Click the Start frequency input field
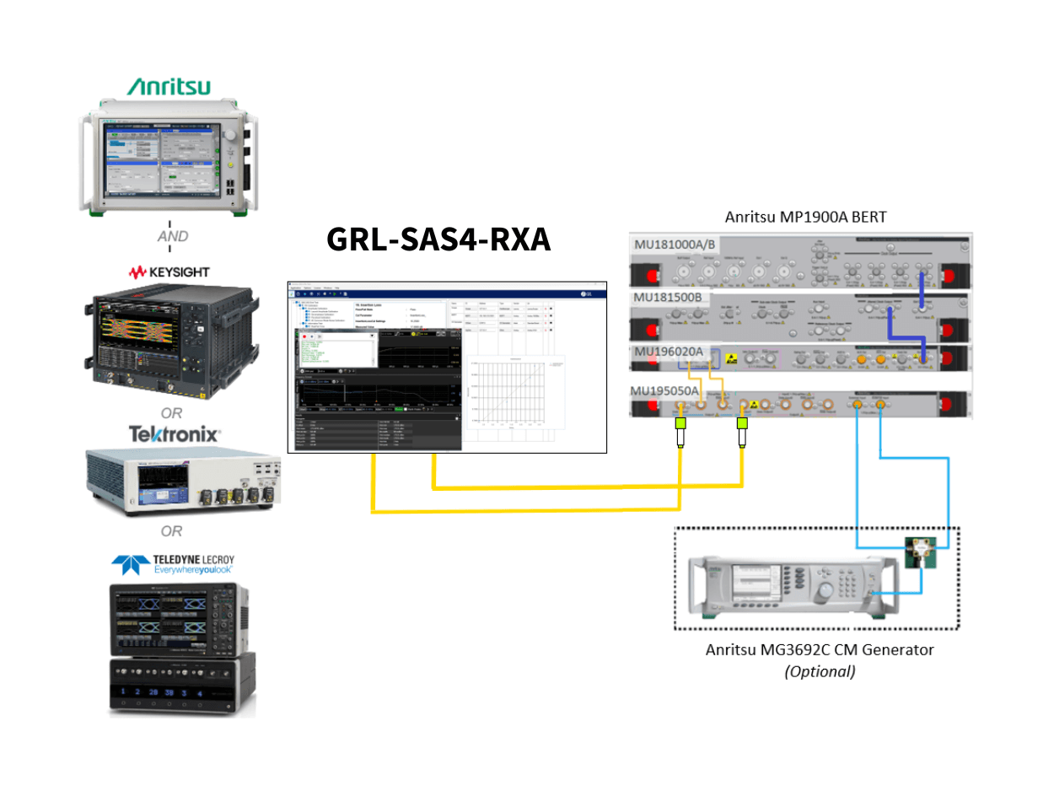 pyautogui.click(x=310, y=410)
